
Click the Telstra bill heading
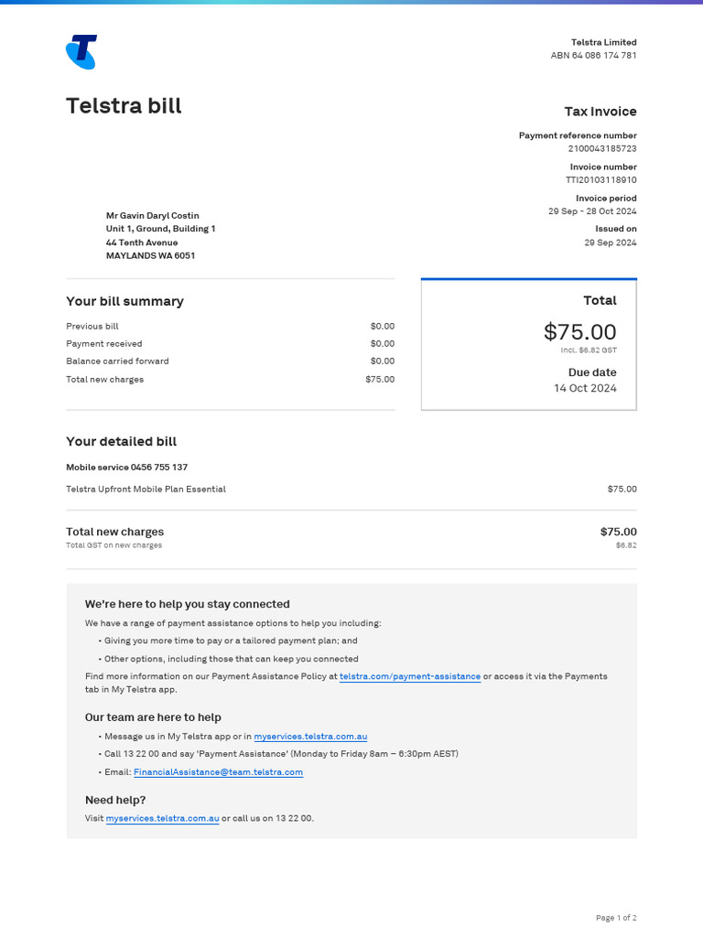[124, 106]
